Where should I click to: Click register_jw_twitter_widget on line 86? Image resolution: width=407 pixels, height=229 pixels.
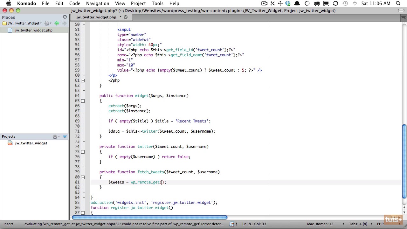(140, 208)
